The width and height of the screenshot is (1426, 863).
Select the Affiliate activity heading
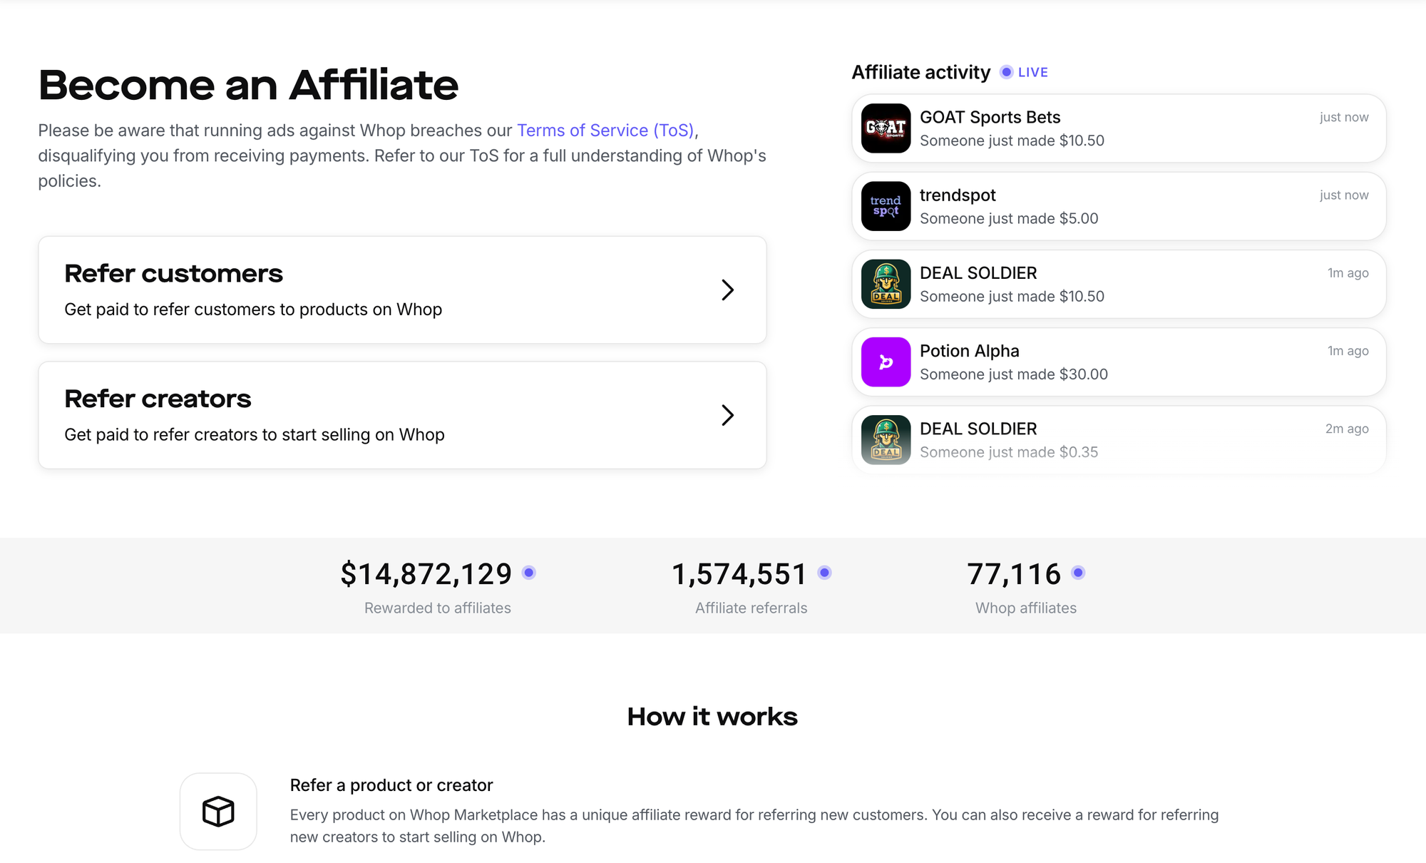920,71
